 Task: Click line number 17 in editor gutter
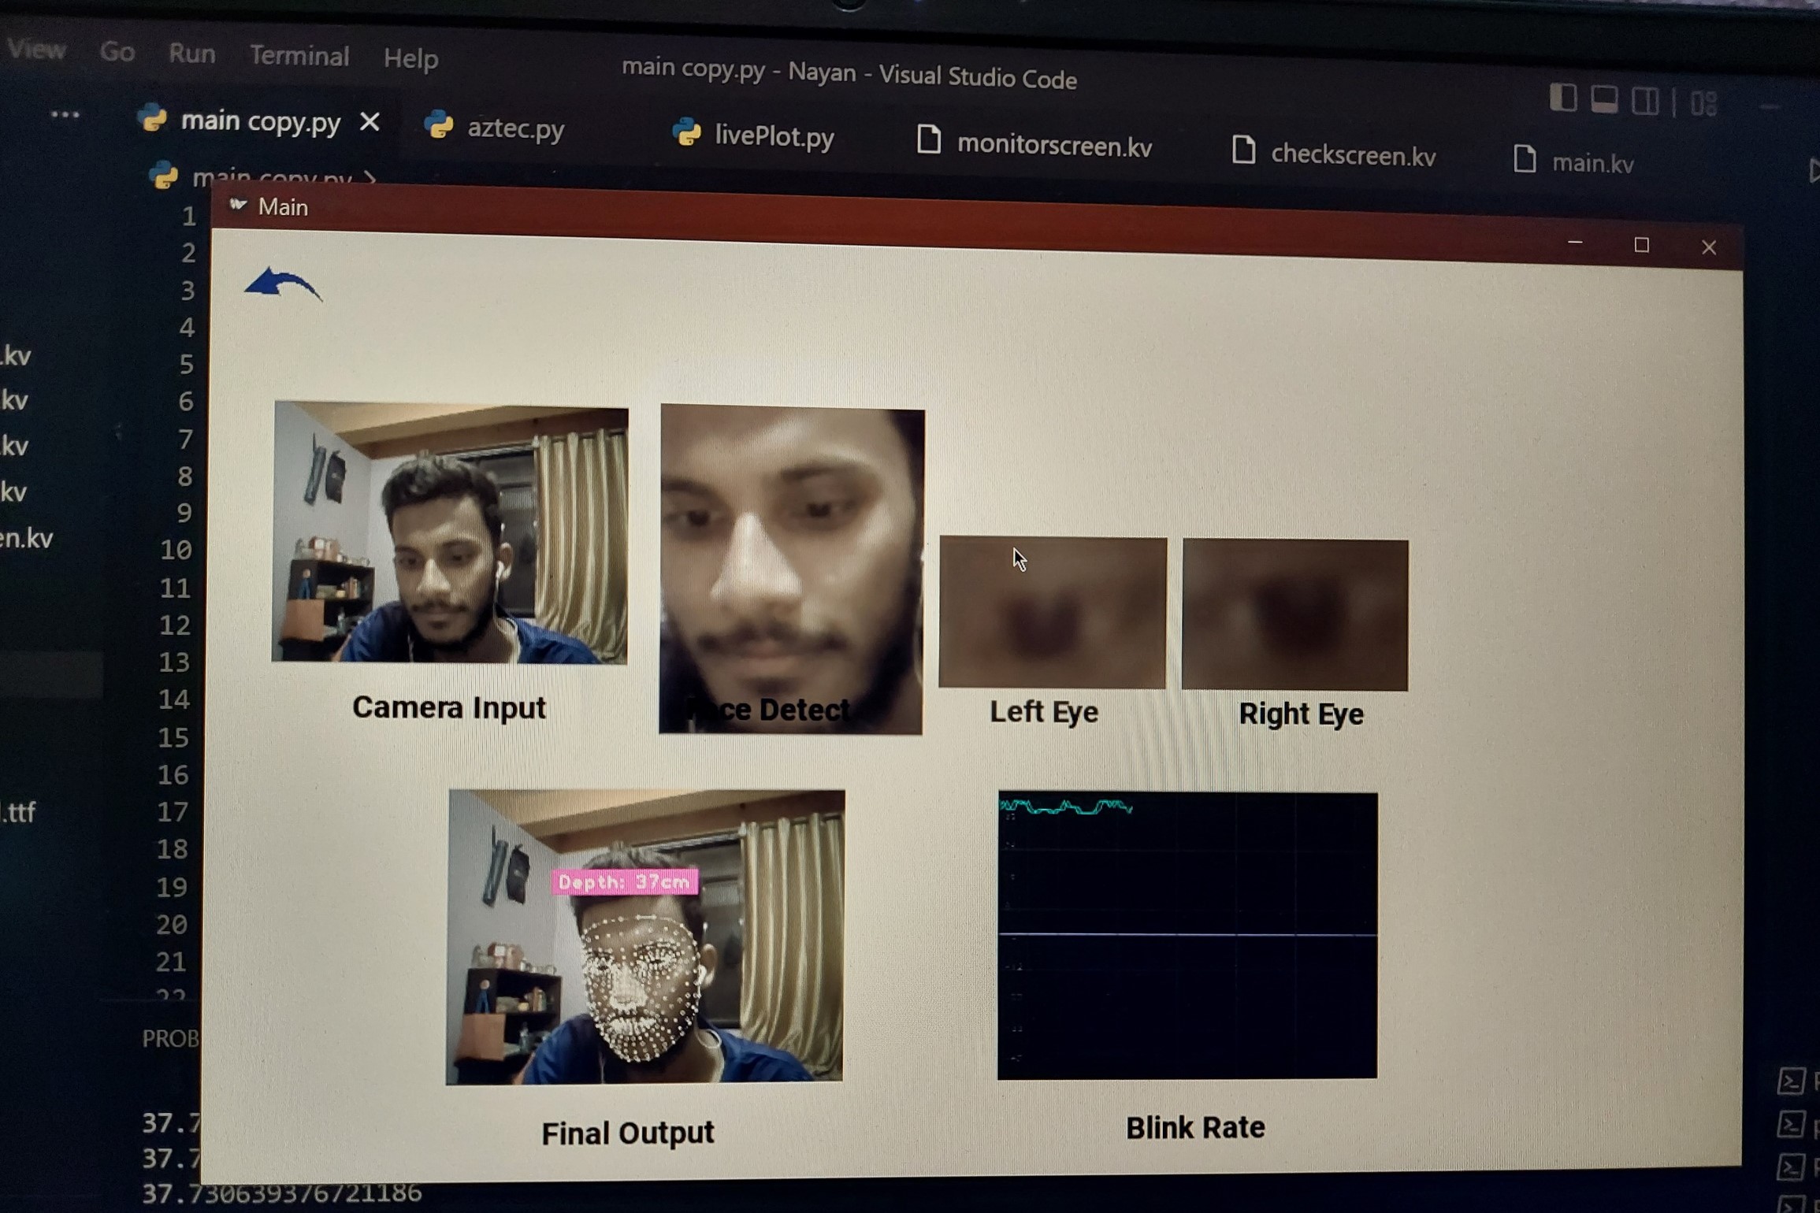173,811
